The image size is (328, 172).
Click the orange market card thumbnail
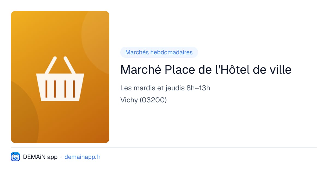tap(60, 77)
